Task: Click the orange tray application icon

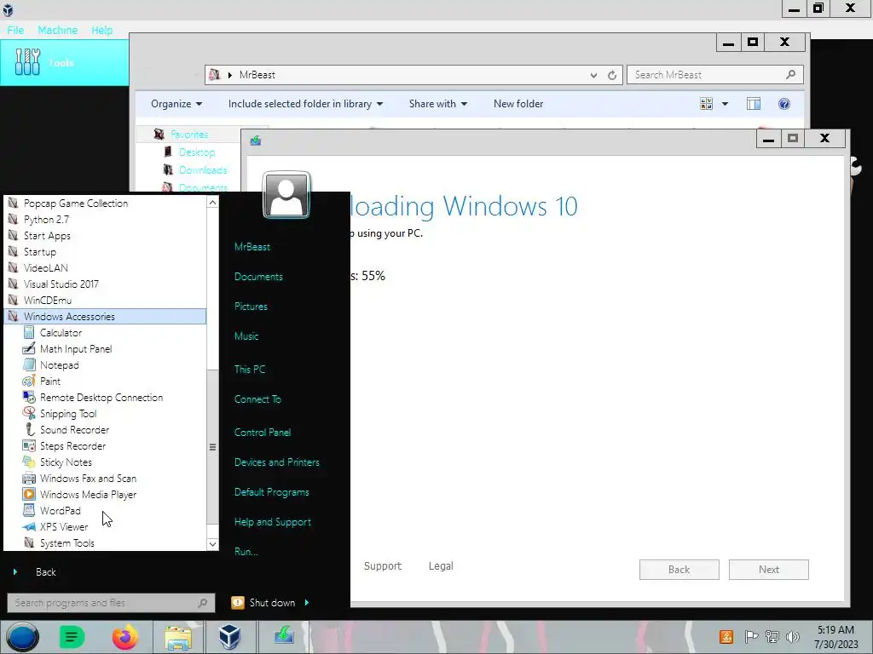Action: (726, 636)
